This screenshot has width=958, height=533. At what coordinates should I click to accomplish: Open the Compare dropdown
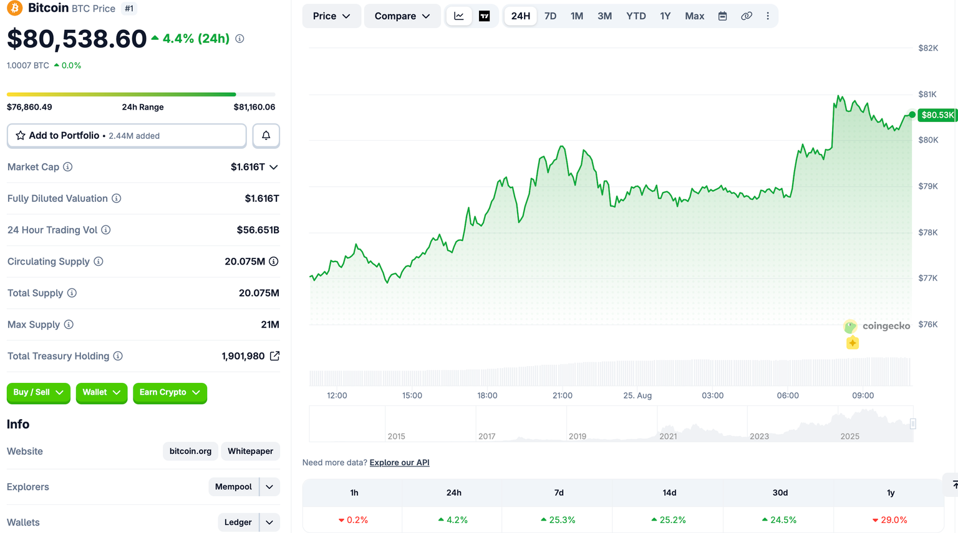click(402, 16)
